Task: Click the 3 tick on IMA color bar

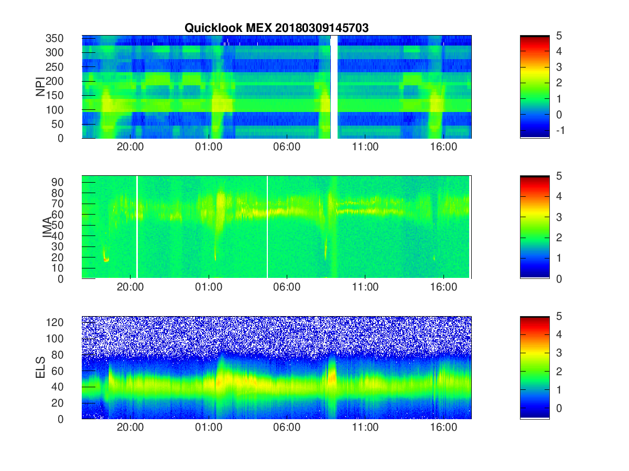Action: tap(558, 217)
